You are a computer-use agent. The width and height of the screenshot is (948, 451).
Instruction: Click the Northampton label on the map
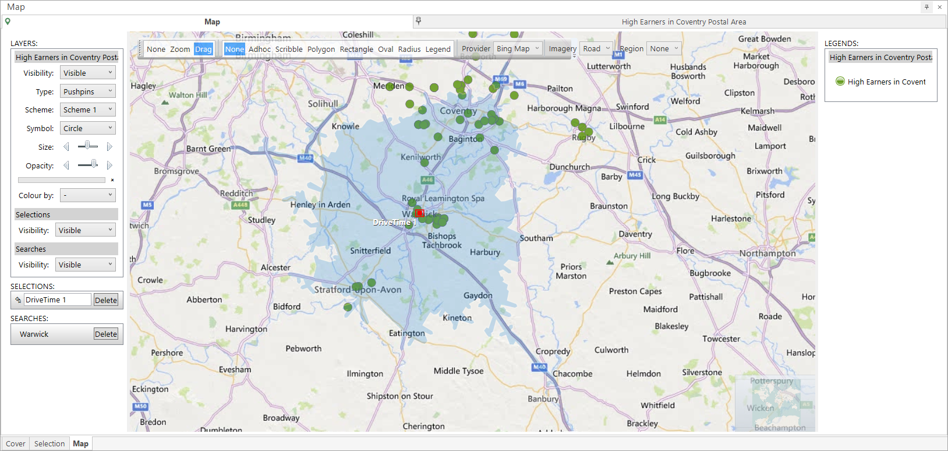pos(767,253)
